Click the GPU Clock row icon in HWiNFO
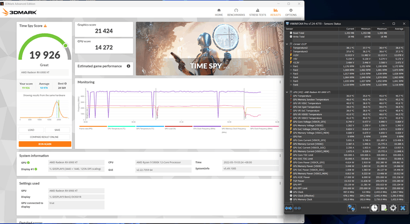 click(x=291, y=192)
